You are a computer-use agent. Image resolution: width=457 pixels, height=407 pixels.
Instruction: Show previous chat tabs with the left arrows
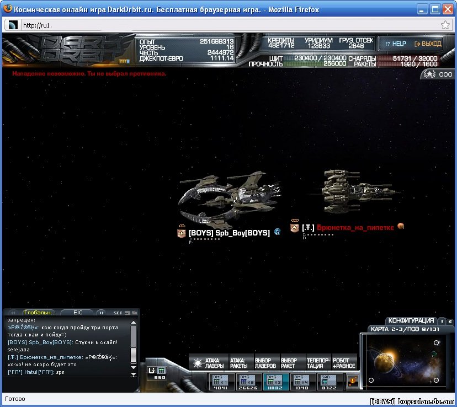point(13,313)
